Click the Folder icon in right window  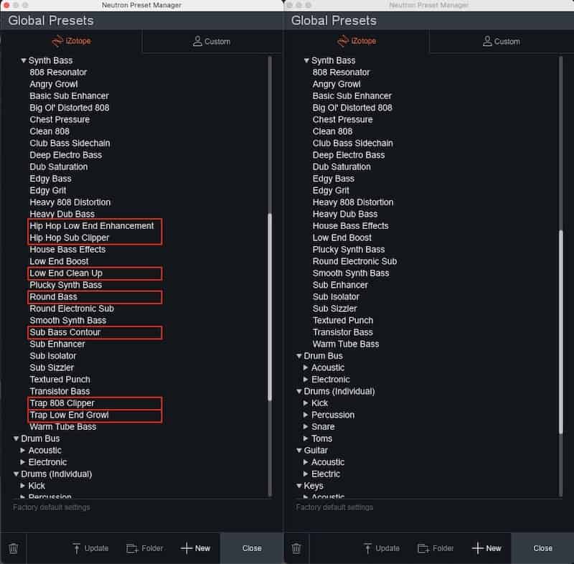tap(423, 548)
